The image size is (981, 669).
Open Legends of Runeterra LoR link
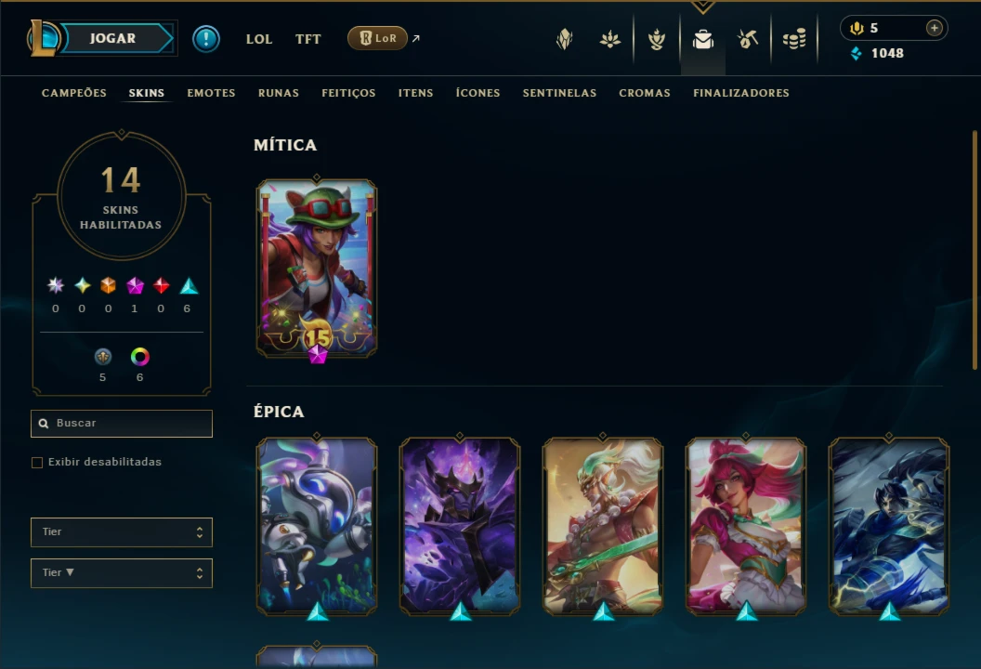coord(377,38)
